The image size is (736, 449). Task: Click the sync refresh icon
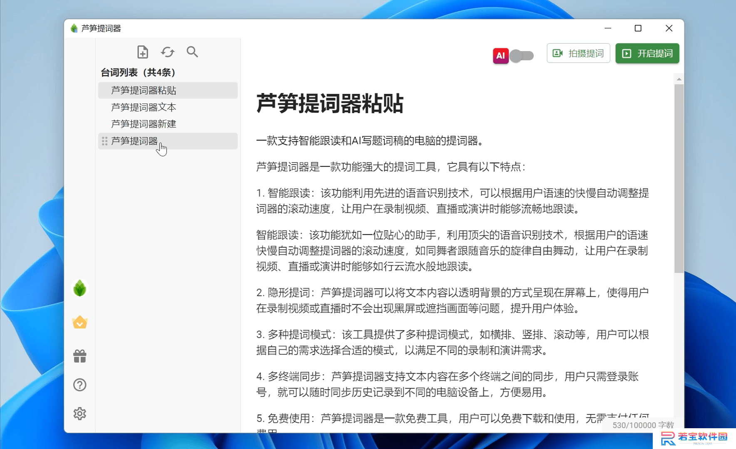(167, 52)
